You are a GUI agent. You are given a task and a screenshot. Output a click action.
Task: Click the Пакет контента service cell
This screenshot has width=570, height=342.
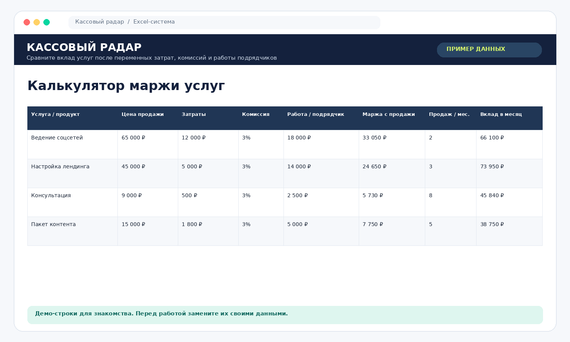pyautogui.click(x=73, y=231)
